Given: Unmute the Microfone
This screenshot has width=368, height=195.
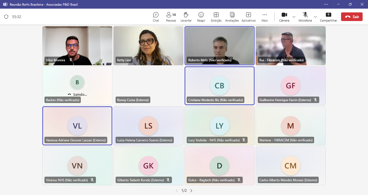Looking at the screenshot, I should click(305, 17).
